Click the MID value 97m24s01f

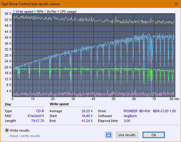tap(36, 116)
